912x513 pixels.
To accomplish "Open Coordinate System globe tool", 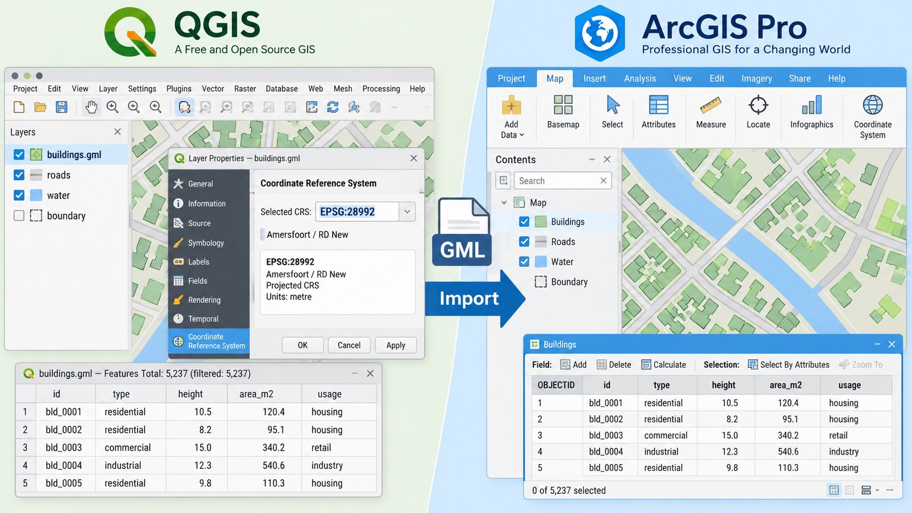I will pos(873,105).
